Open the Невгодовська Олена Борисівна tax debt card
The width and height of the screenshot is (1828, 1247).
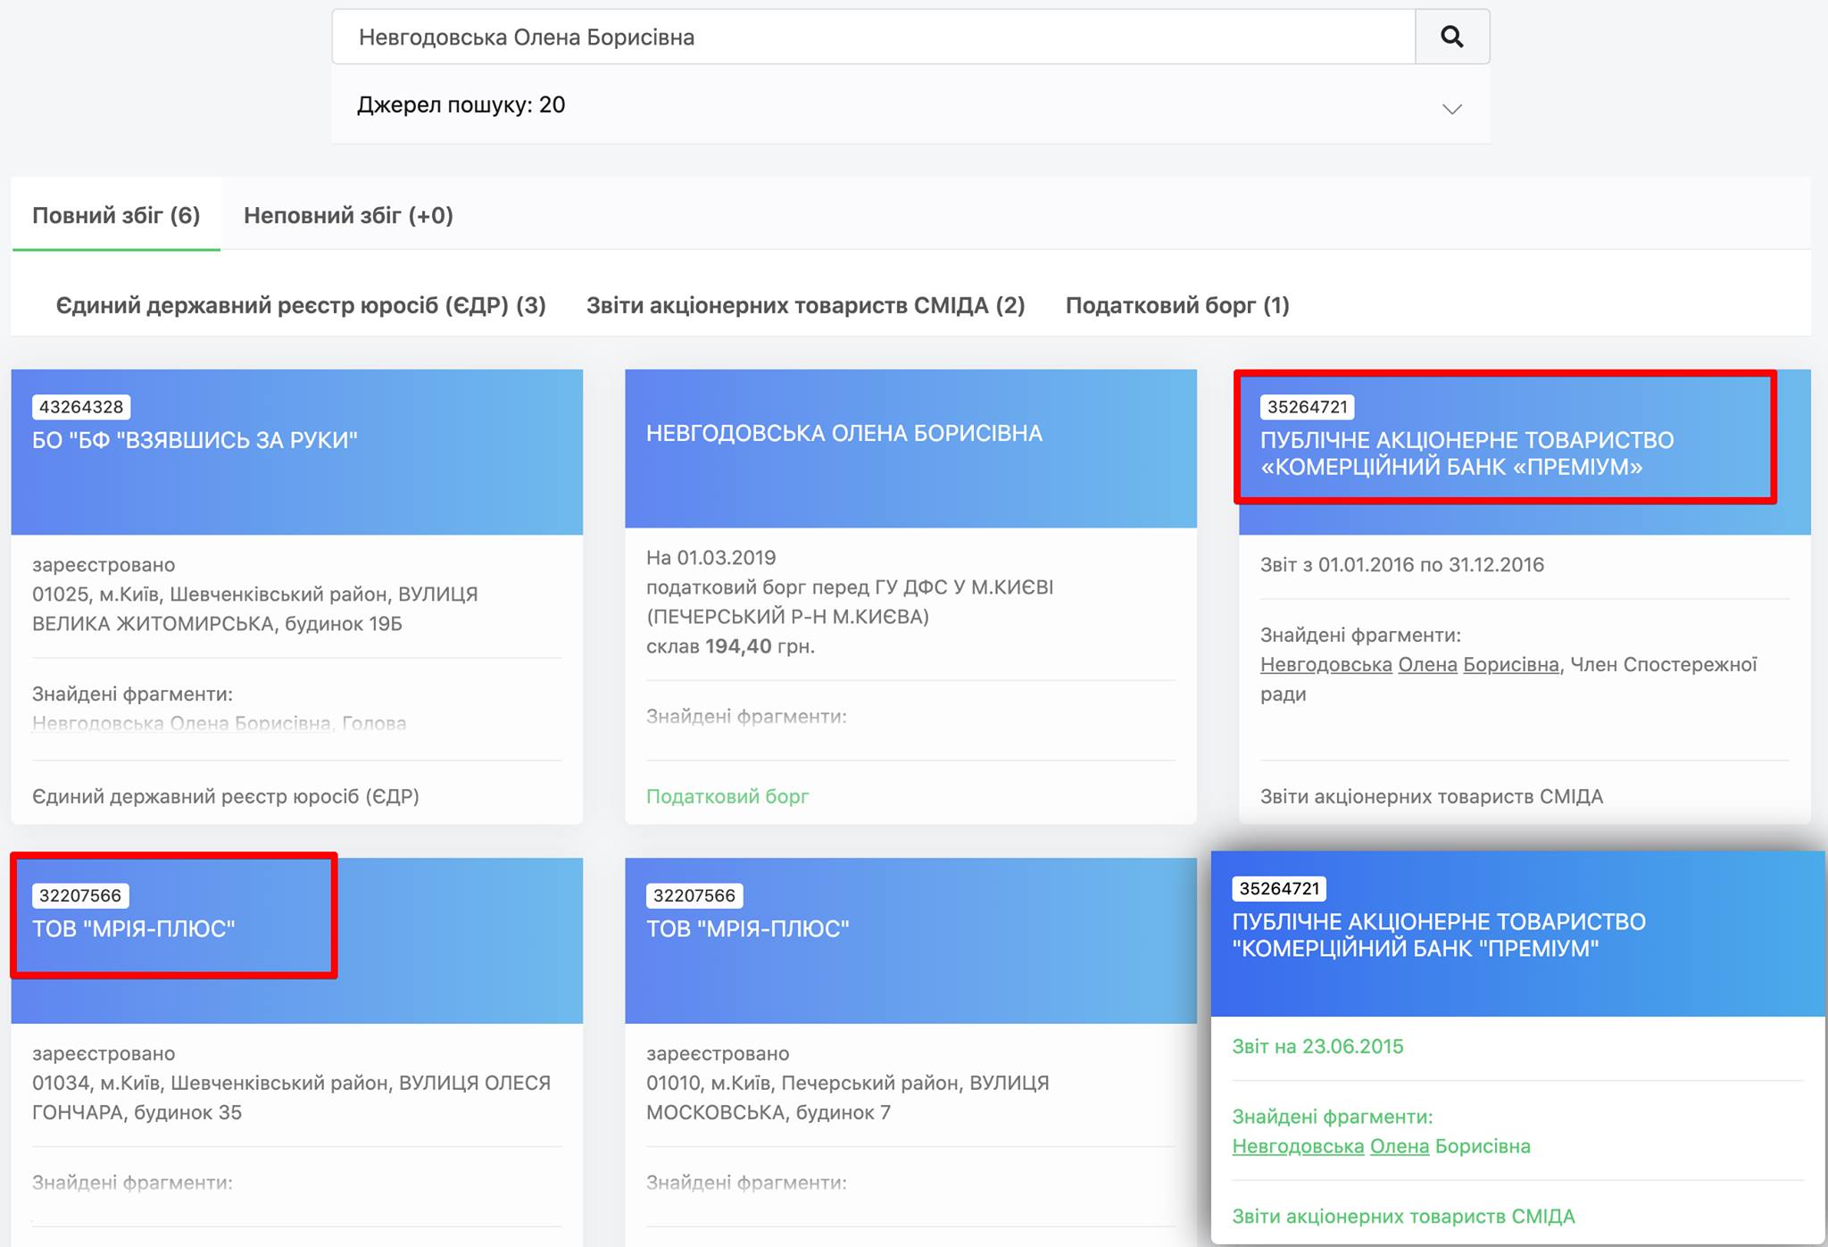843,433
